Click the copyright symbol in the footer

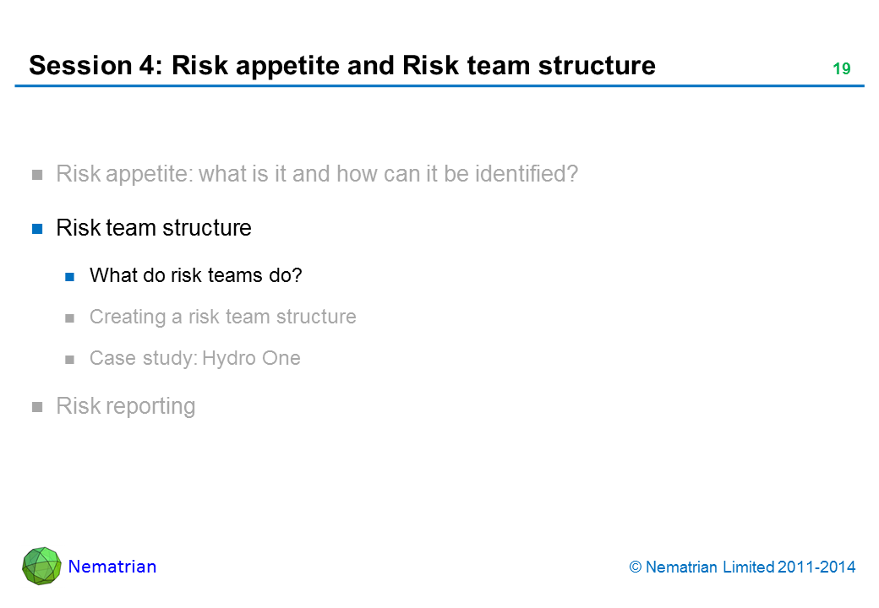[636, 567]
